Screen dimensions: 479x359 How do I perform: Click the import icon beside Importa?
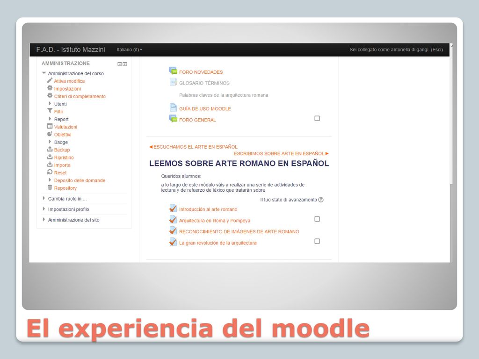[x=50, y=164]
